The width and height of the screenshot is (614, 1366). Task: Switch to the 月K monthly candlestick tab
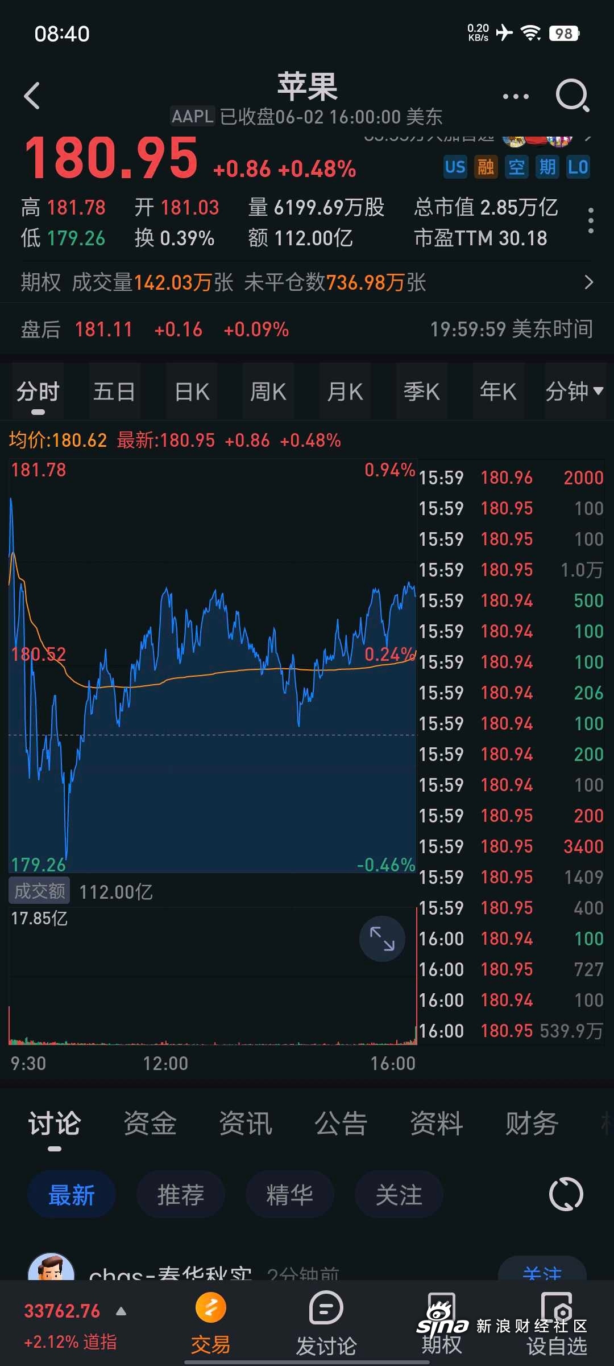pyautogui.click(x=345, y=392)
